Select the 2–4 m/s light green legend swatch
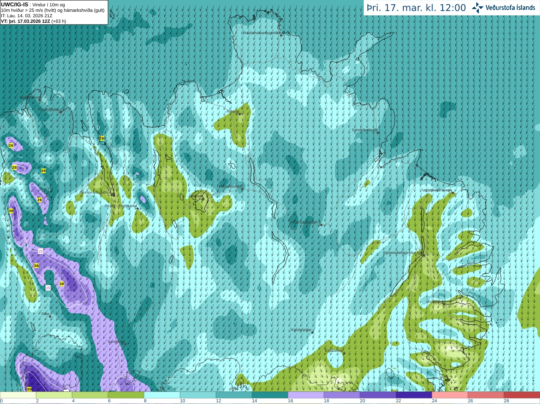The height and width of the screenshot is (404, 540). click(x=54, y=395)
